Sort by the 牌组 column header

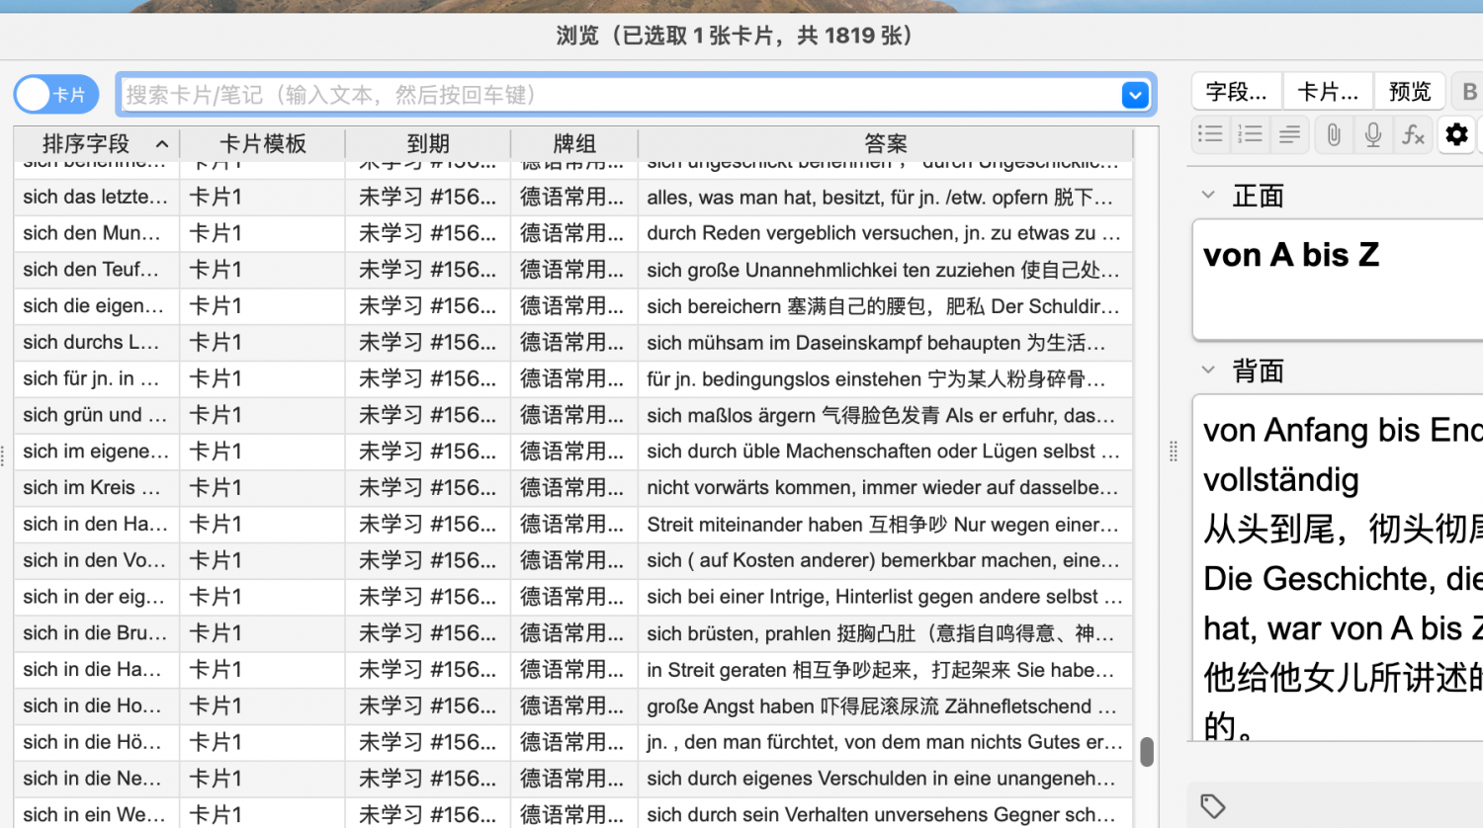574,143
